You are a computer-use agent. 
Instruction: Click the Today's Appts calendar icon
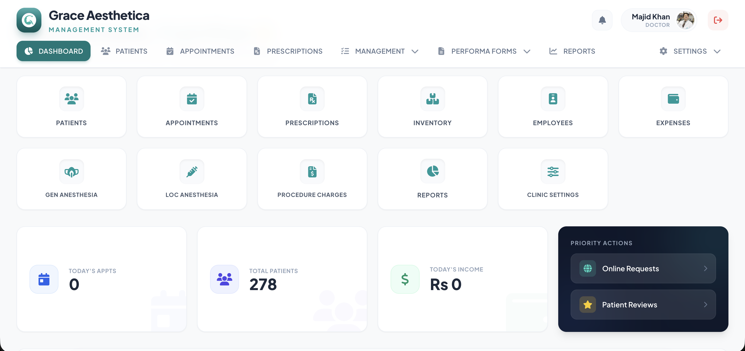coord(44,279)
